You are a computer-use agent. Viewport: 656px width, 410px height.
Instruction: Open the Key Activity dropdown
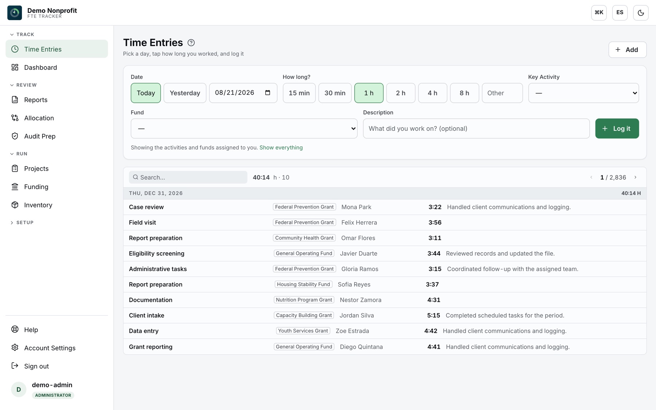click(583, 93)
